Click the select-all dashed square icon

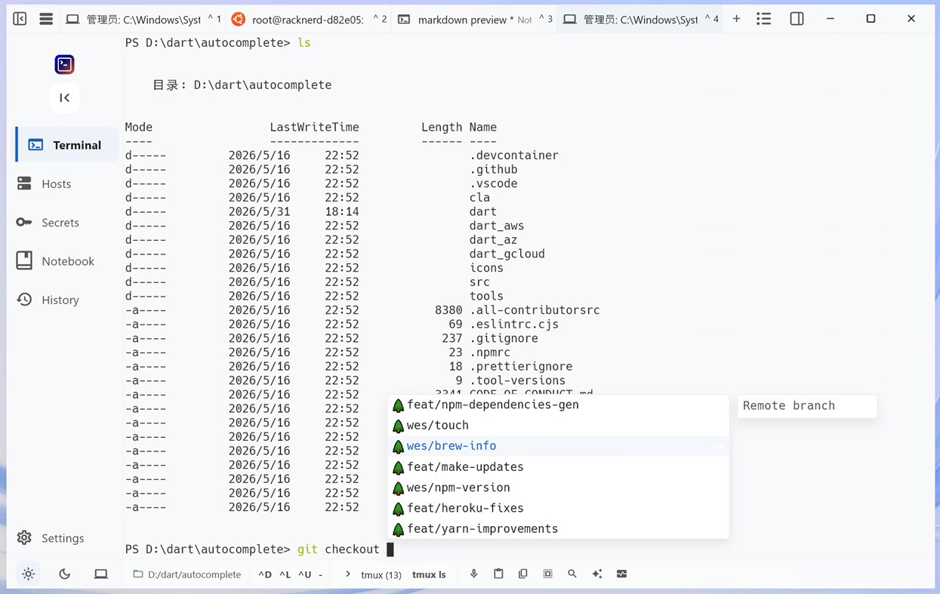tap(548, 574)
